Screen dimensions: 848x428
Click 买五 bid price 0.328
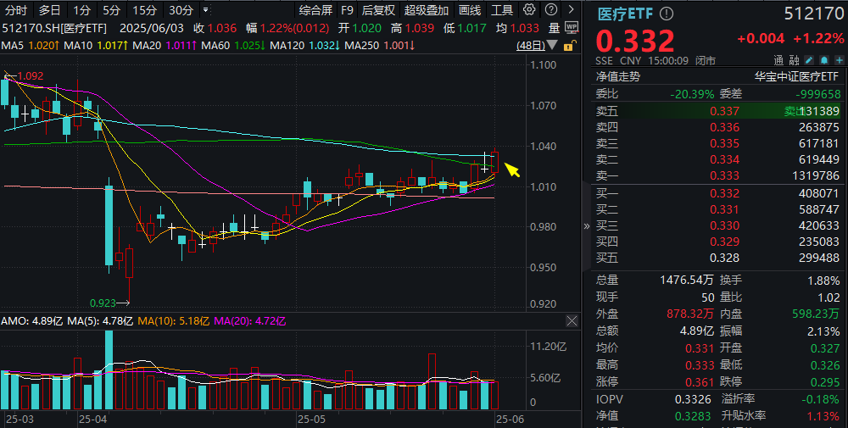pyautogui.click(x=725, y=258)
